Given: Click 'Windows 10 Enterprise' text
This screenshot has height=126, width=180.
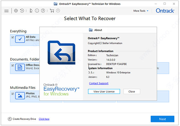Looking at the screenshot, I should click(x=118, y=73).
